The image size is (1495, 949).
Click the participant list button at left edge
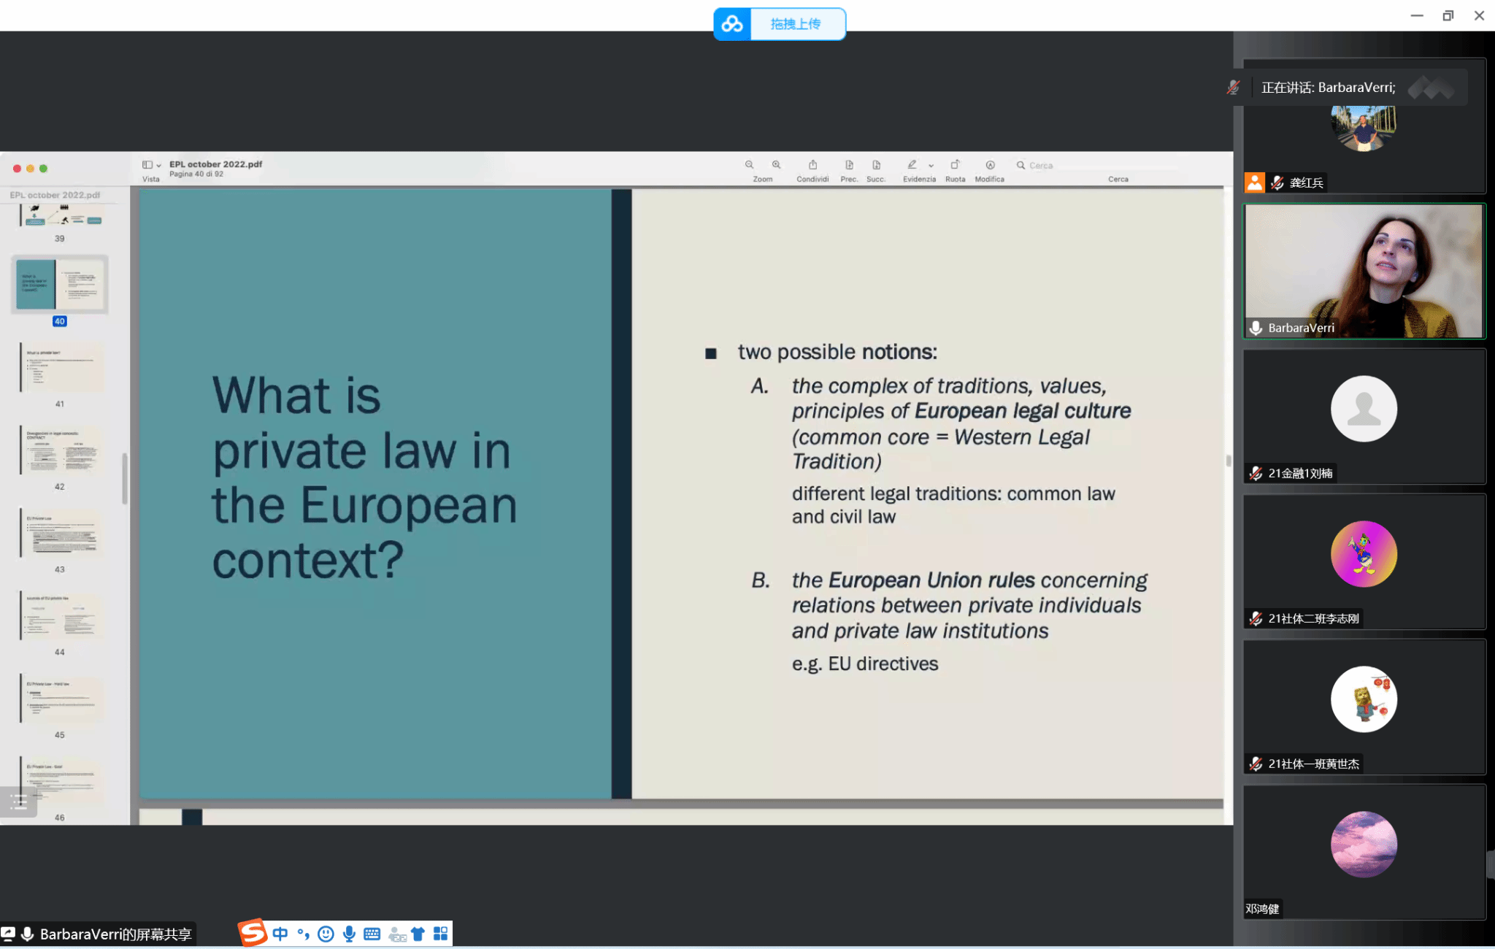[x=18, y=802]
